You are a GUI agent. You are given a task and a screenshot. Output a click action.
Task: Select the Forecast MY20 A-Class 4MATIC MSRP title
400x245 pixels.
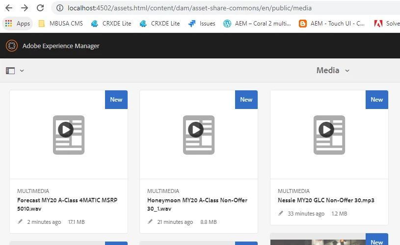(67, 204)
